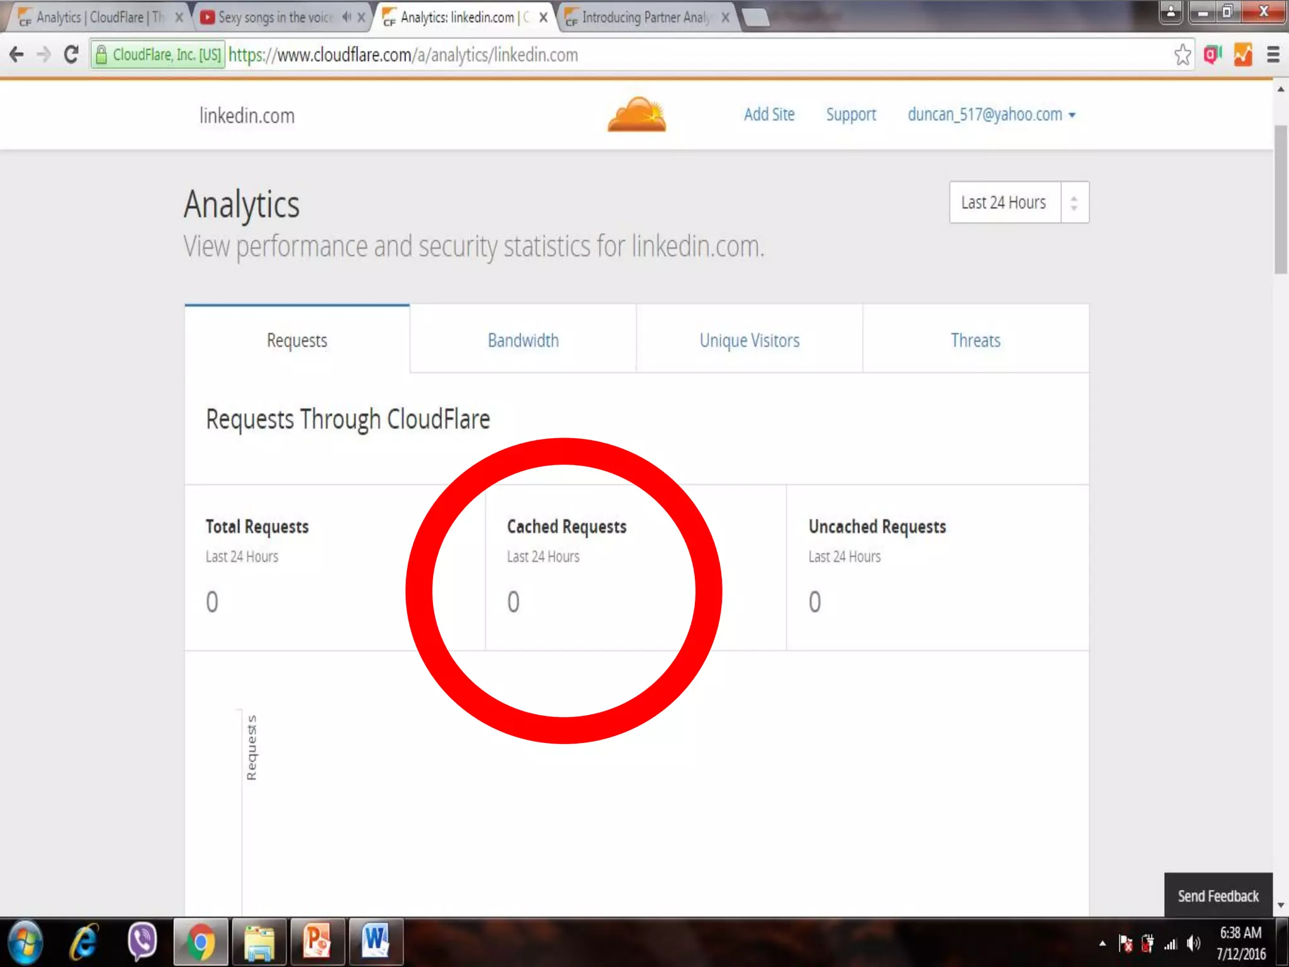Screen dimensions: 1289x967
Task: Expand the Last 24 Hours dropdown
Action: (x=1018, y=202)
